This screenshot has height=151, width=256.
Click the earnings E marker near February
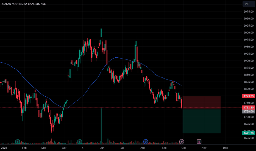point(18,142)
